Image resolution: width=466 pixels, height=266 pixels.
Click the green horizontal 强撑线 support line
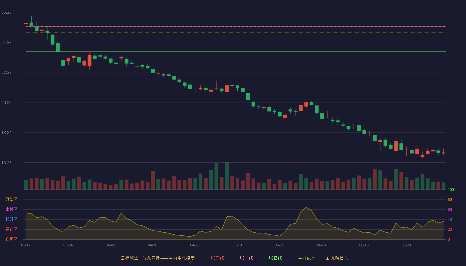point(236,52)
